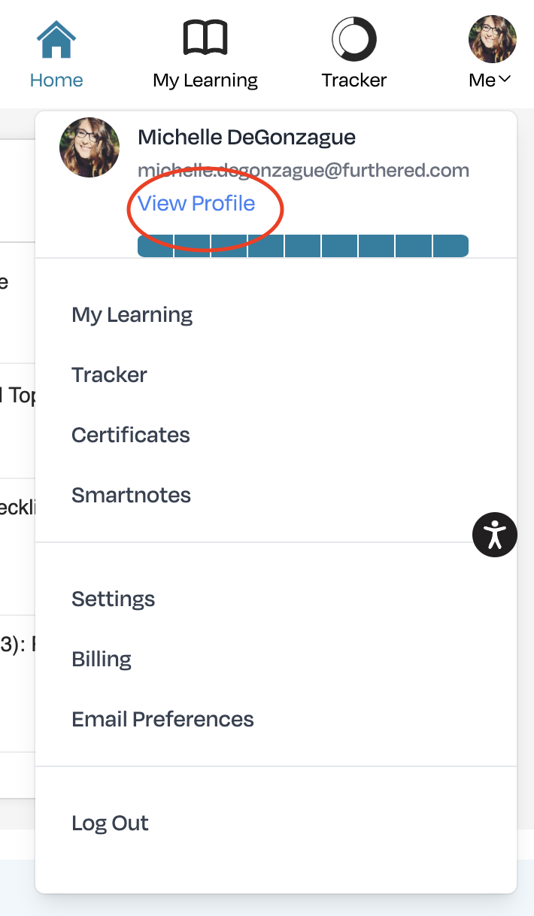The image size is (534, 916).
Task: Click the profile avatar above Me
Action: pos(493,39)
